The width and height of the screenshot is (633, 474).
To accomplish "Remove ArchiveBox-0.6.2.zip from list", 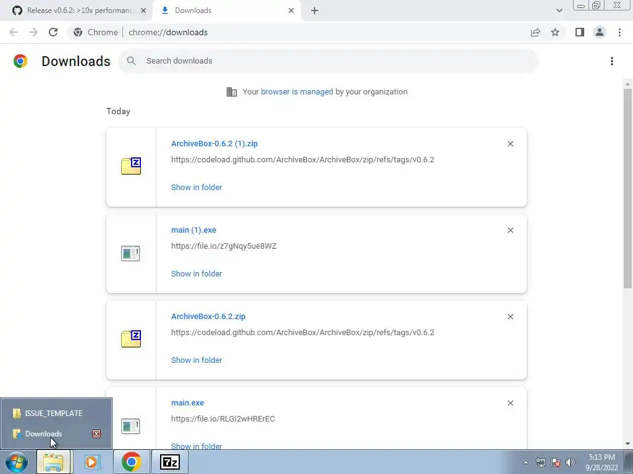I will pos(510,317).
